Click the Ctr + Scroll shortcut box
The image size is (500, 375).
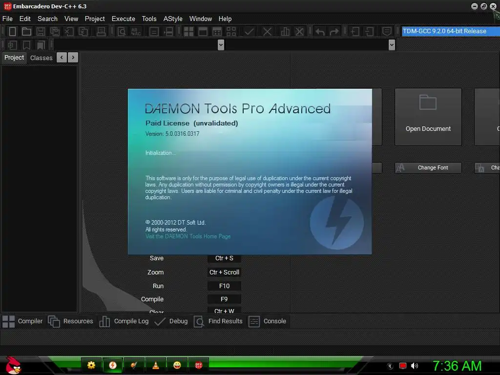[224, 272]
